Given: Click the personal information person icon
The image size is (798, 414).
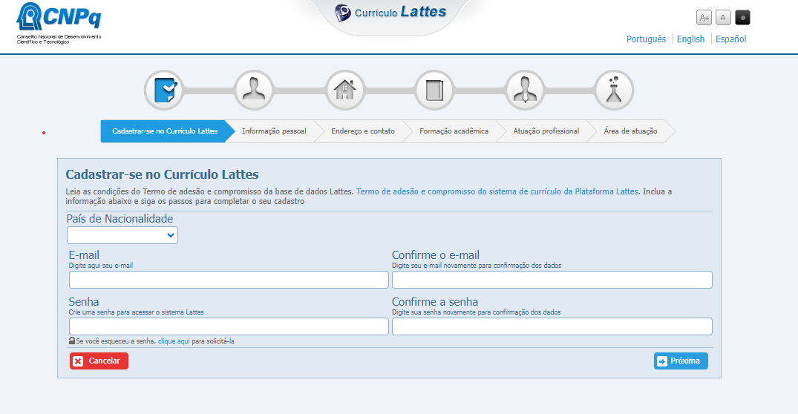Looking at the screenshot, I should (254, 90).
